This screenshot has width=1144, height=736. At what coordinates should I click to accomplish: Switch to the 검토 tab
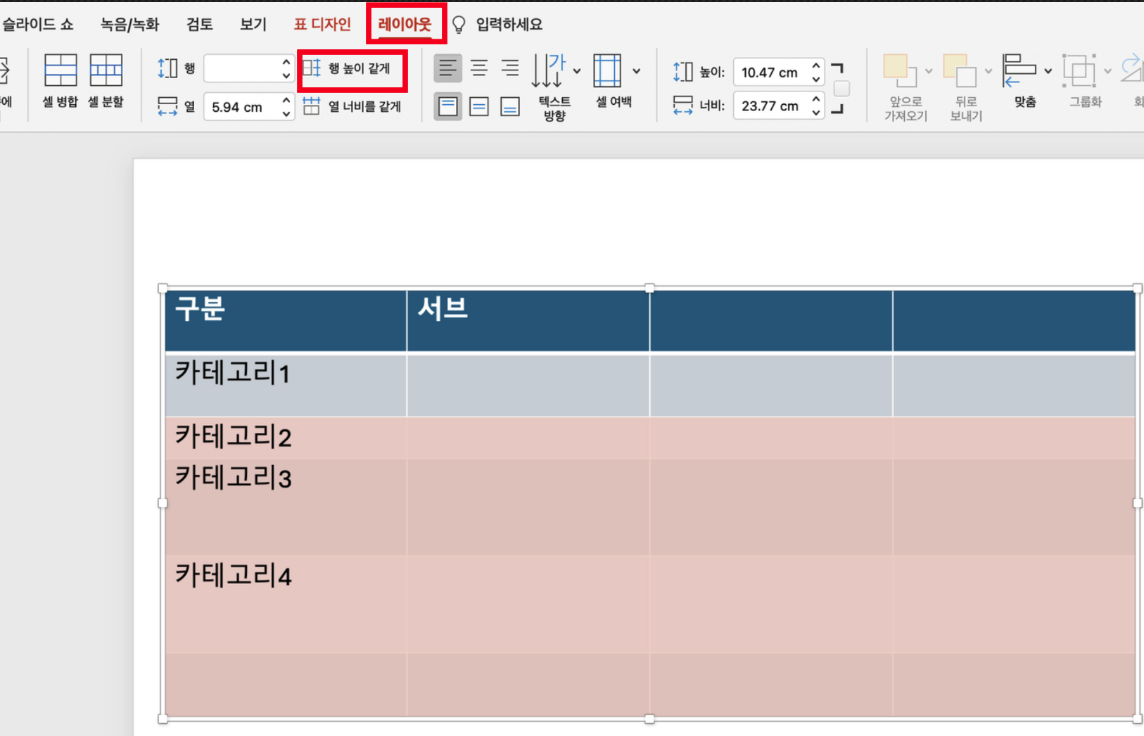click(x=200, y=25)
